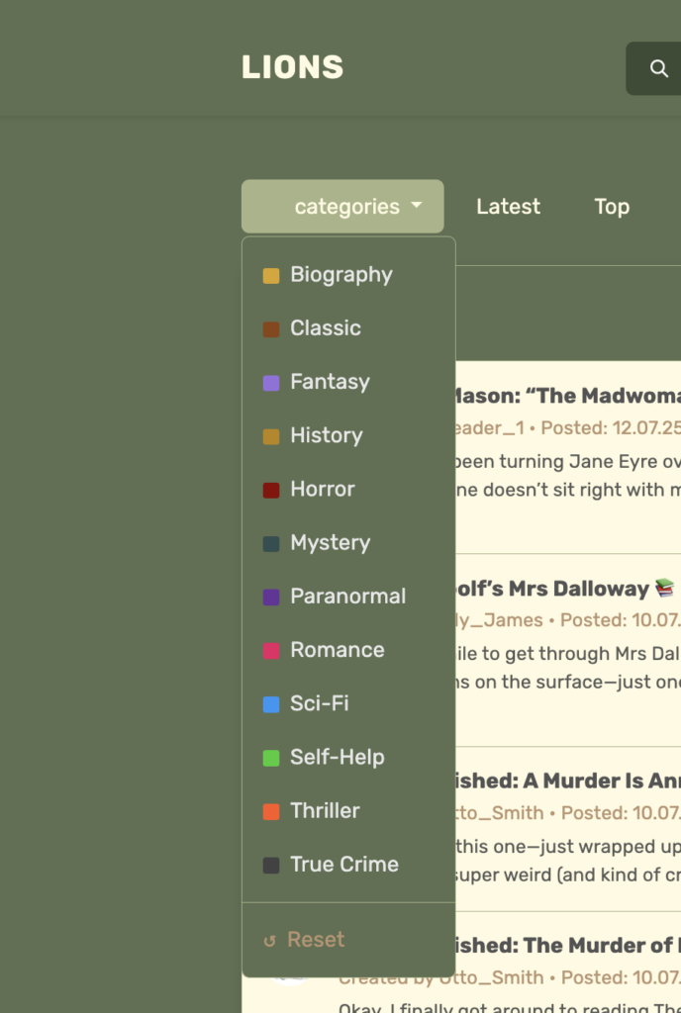
Task: Filter posts by True Crime
Action: pyautogui.click(x=343, y=865)
